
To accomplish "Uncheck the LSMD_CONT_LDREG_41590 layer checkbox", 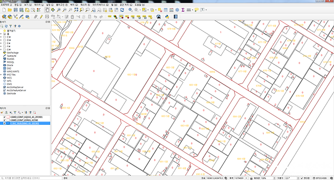I will (4, 120).
